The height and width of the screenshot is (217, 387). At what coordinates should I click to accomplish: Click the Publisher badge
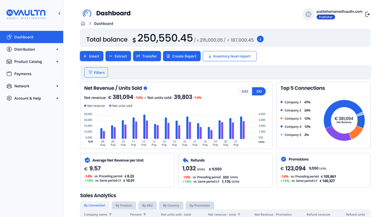(x=325, y=17)
